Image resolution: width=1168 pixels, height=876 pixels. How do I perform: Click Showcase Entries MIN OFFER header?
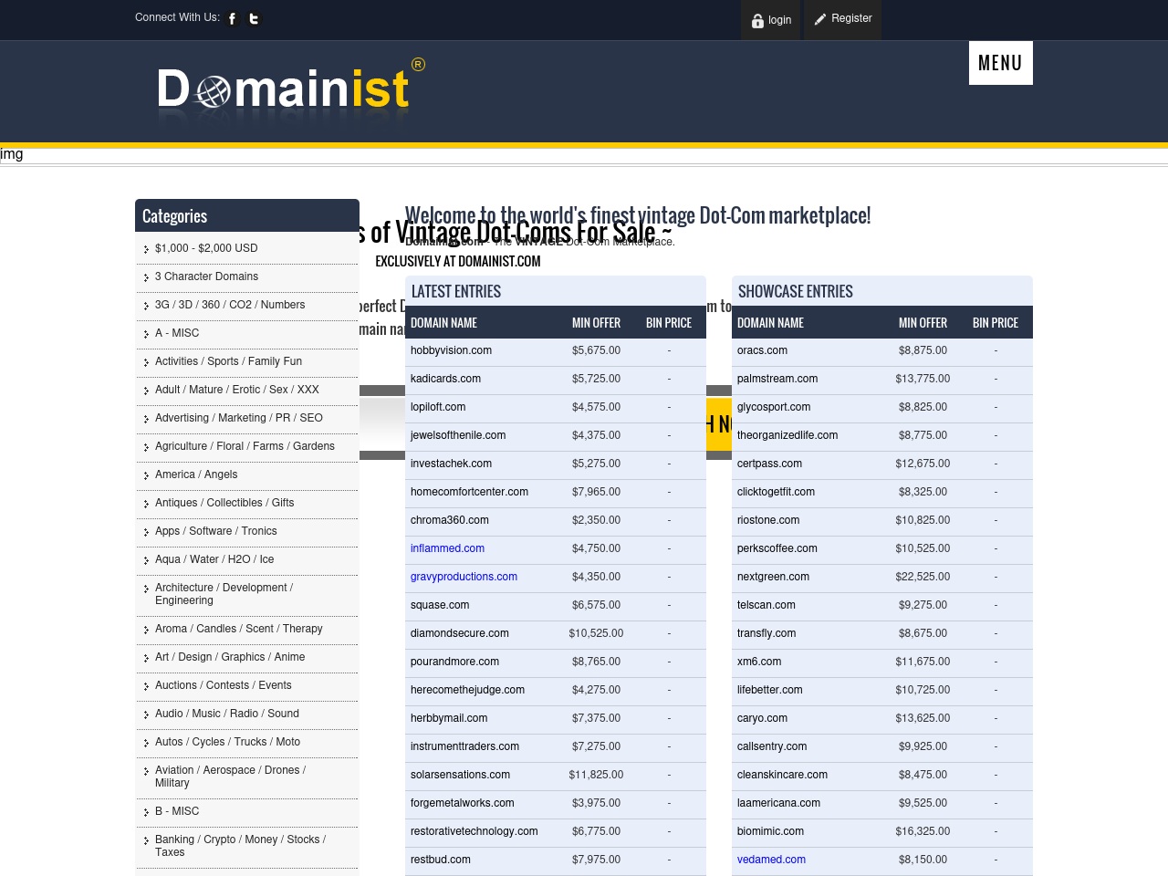[x=923, y=323]
